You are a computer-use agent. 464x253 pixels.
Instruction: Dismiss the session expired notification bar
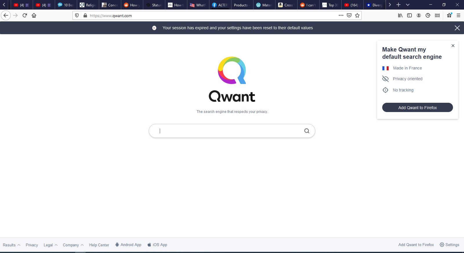[x=457, y=28]
